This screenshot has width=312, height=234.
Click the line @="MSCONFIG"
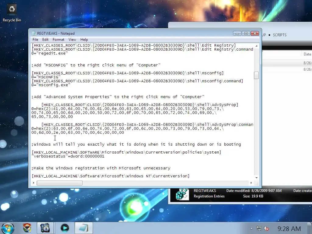46,77
